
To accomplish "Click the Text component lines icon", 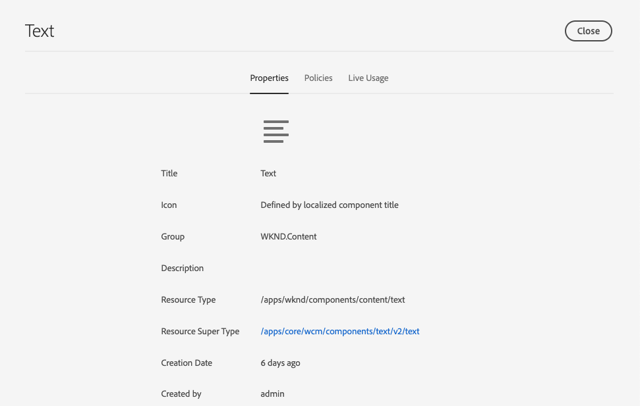I will pos(276,132).
